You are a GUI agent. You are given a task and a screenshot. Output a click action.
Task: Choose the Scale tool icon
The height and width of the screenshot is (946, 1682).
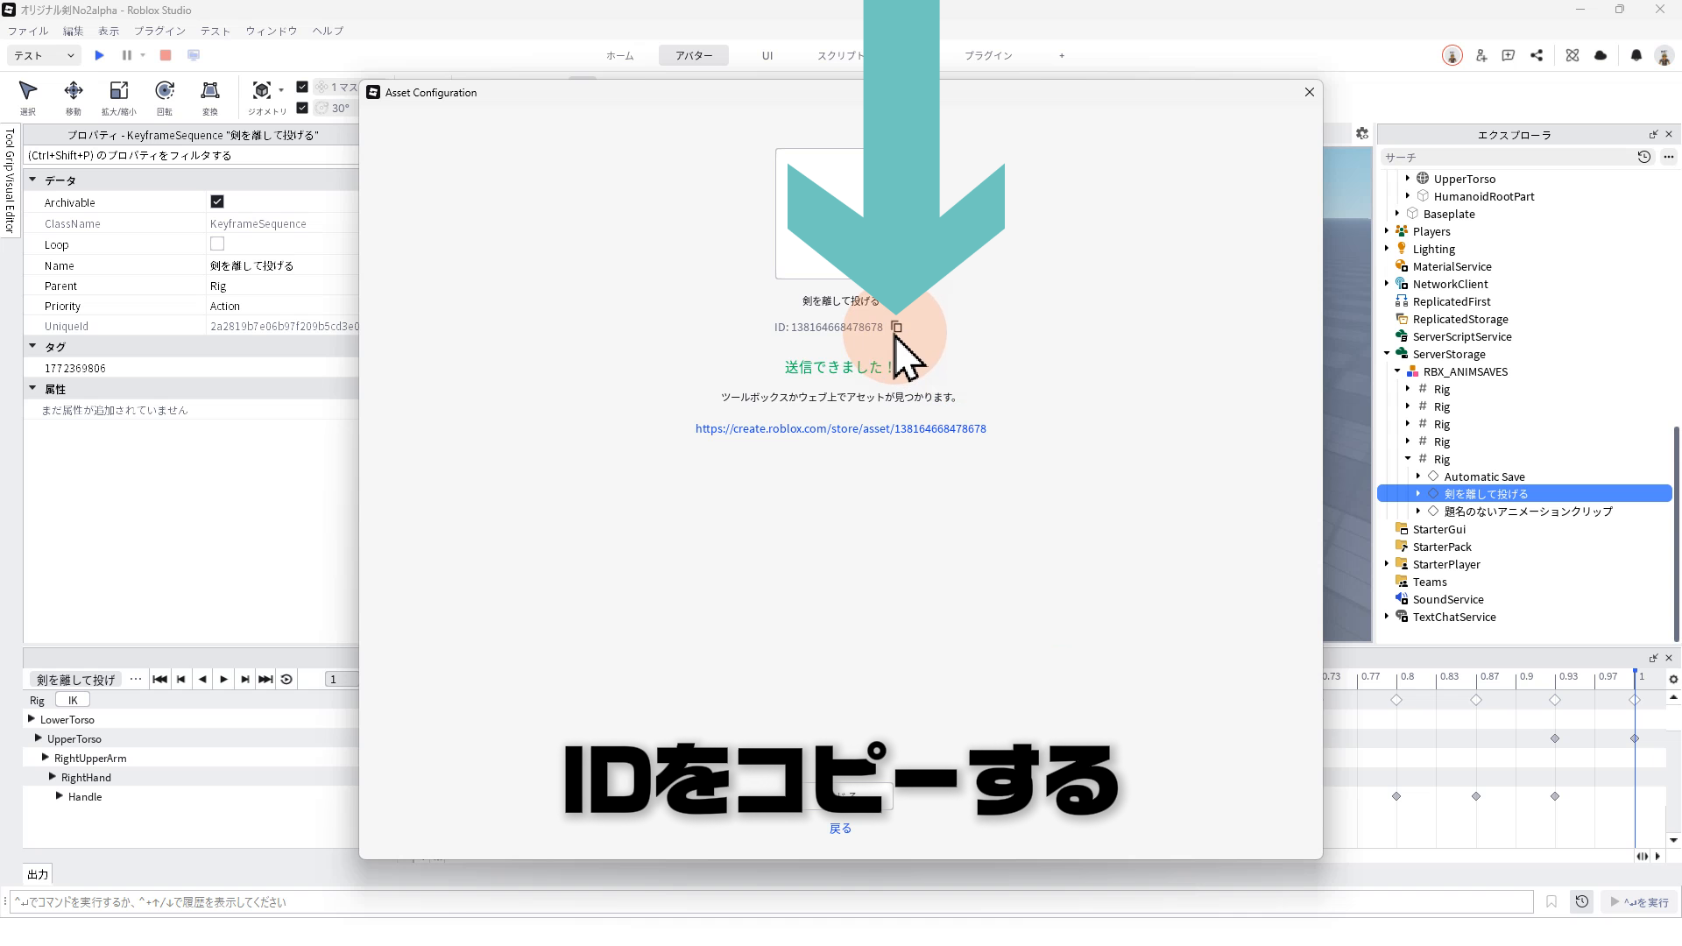click(x=118, y=91)
